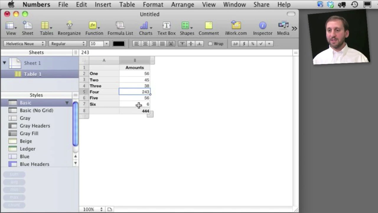Open the File menu
Image resolution: width=378 pixels, height=213 pixels.
pyautogui.click(x=63, y=4)
